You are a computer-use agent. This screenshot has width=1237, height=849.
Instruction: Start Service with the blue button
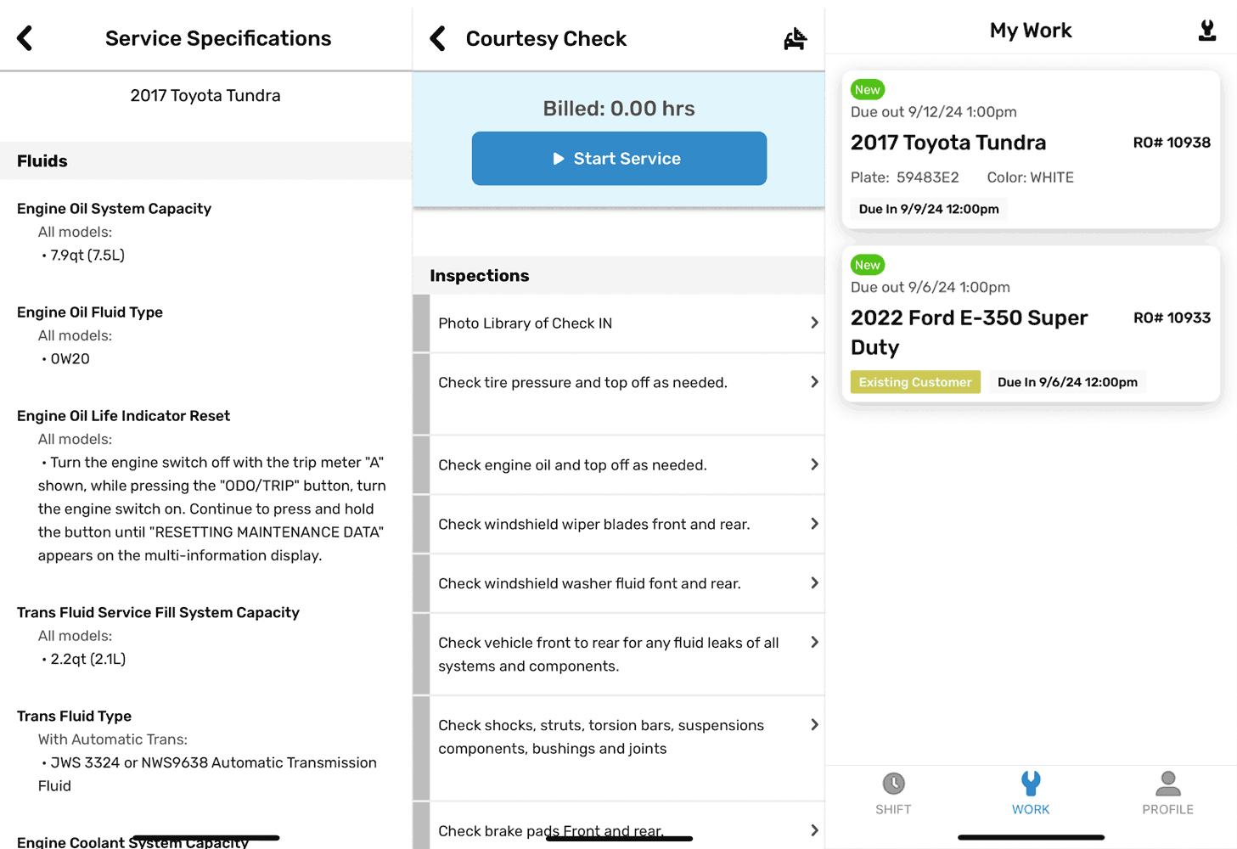click(619, 159)
